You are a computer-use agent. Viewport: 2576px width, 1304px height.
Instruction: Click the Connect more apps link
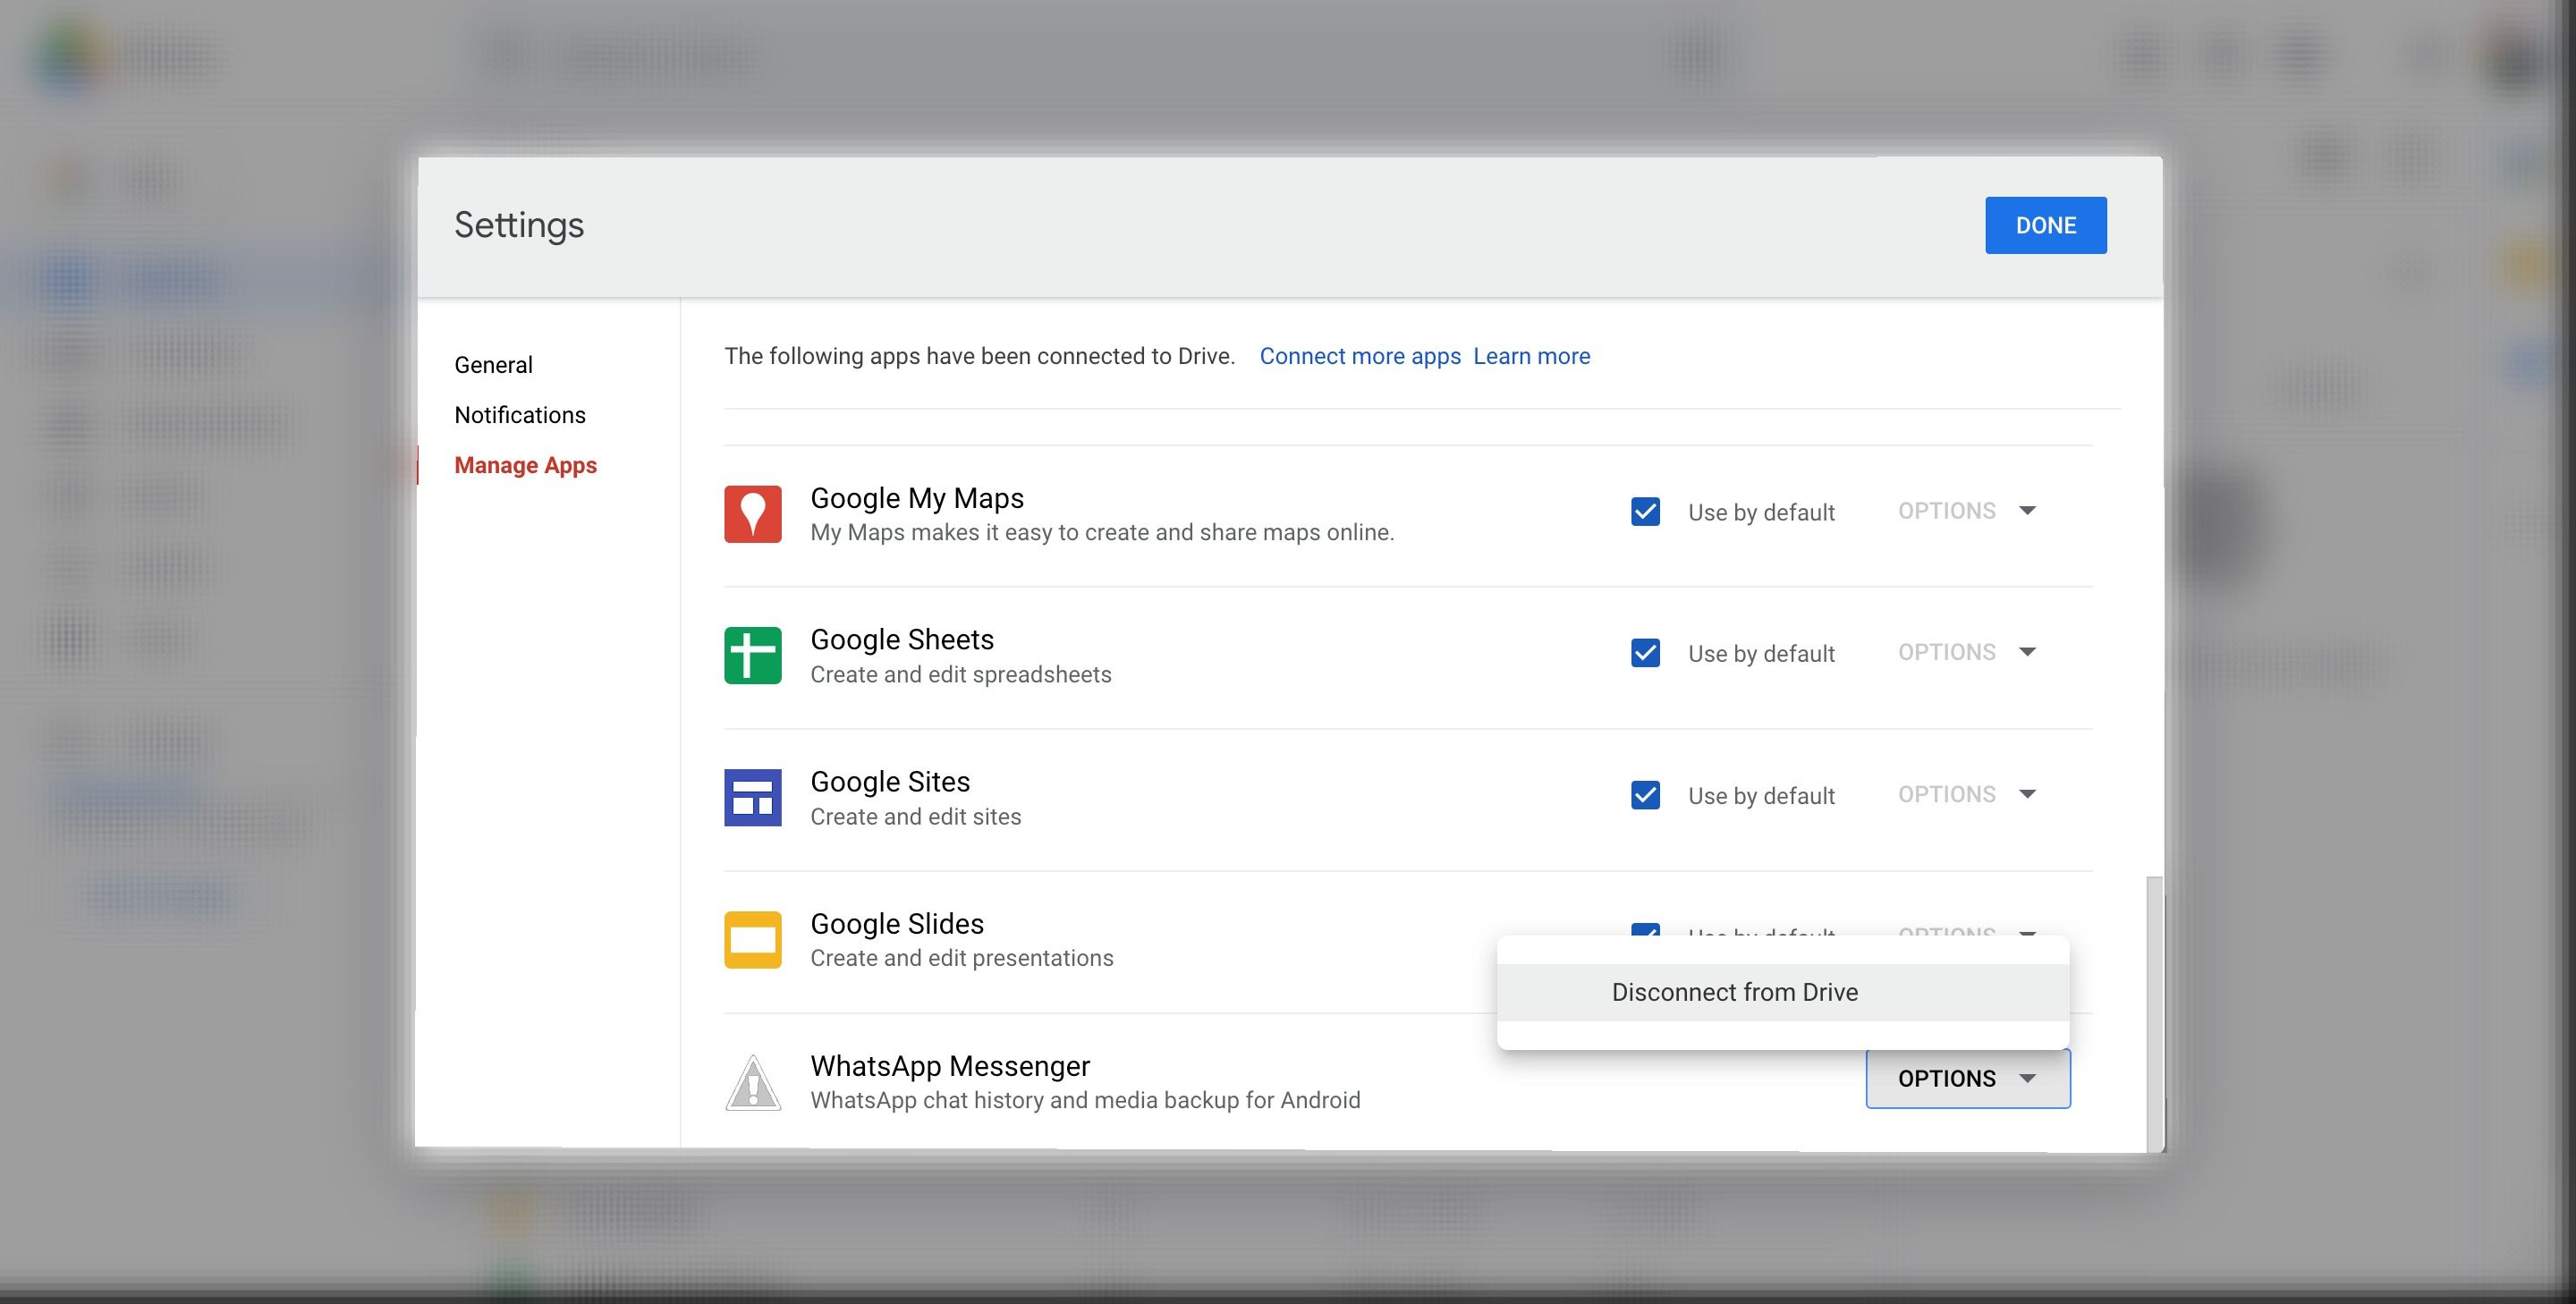(1360, 356)
